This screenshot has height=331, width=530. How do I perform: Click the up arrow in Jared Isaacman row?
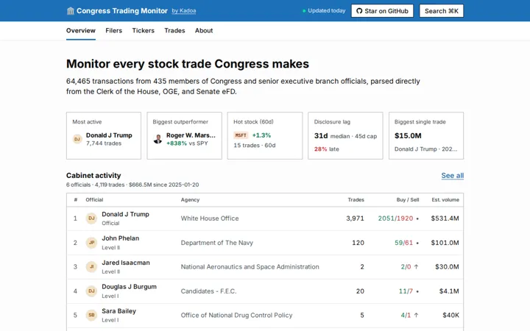click(417, 267)
